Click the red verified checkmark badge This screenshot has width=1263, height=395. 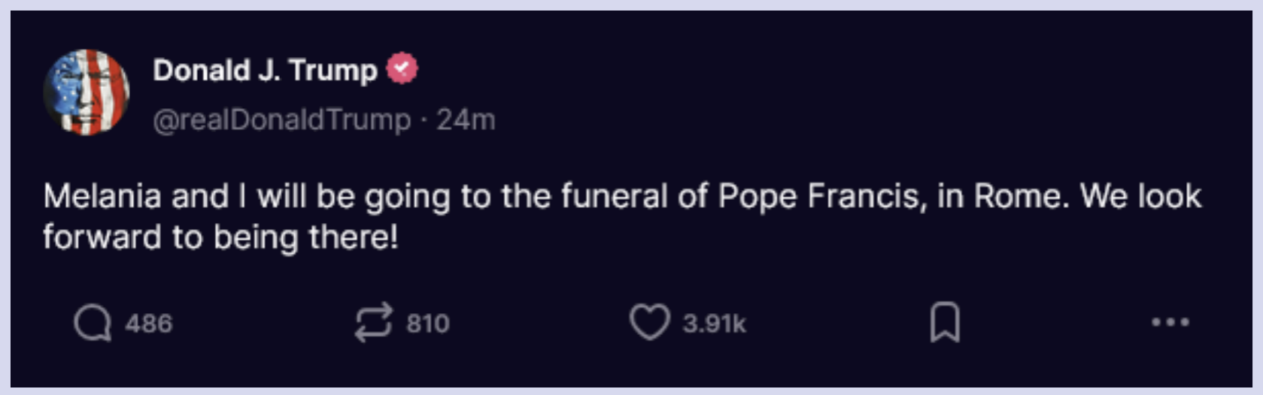(x=402, y=69)
